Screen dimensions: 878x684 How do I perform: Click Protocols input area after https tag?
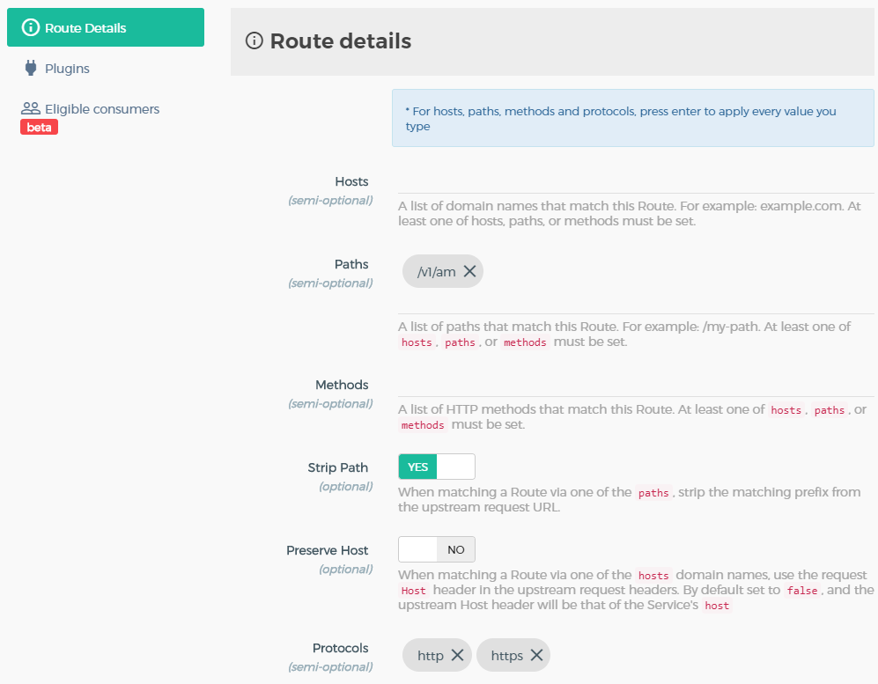point(712,656)
